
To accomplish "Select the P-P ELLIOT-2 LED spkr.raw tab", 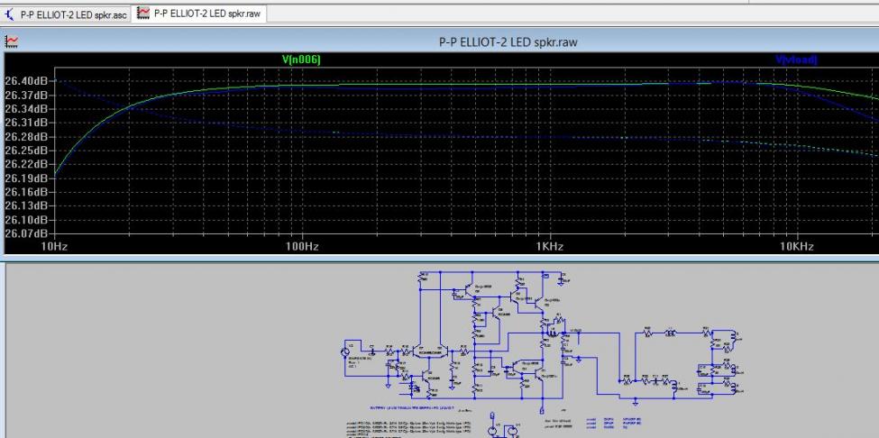I will [x=206, y=14].
